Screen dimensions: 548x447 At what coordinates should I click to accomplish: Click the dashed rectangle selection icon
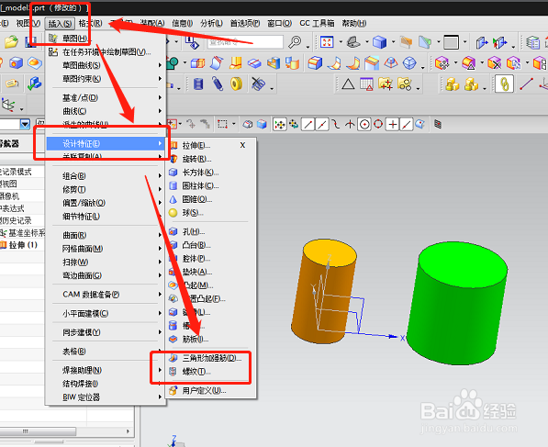pos(222,124)
